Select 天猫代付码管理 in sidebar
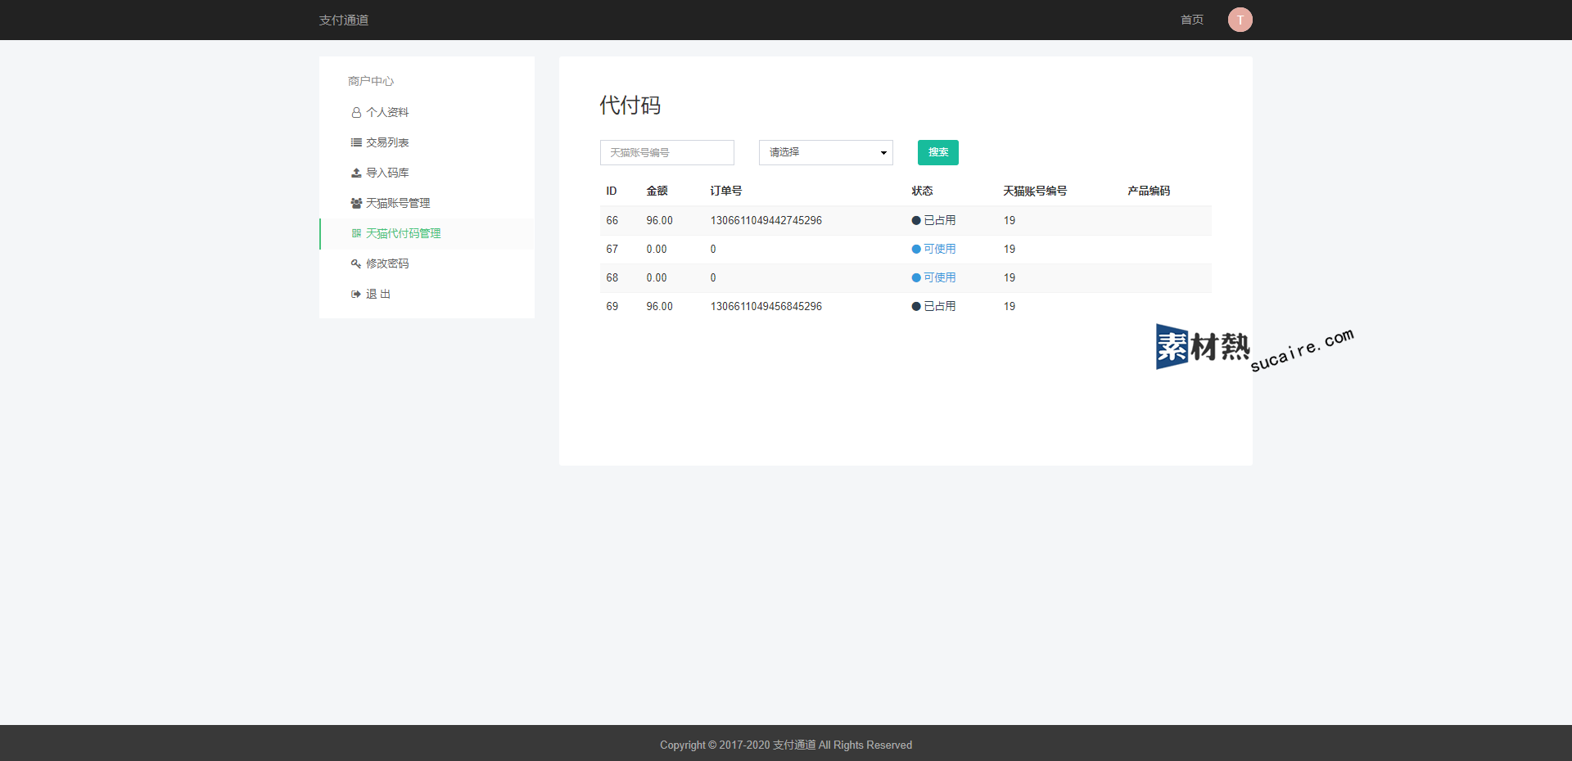This screenshot has height=761, width=1572. coord(427,233)
